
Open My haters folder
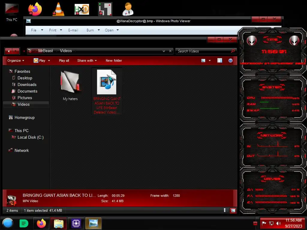tap(70, 85)
